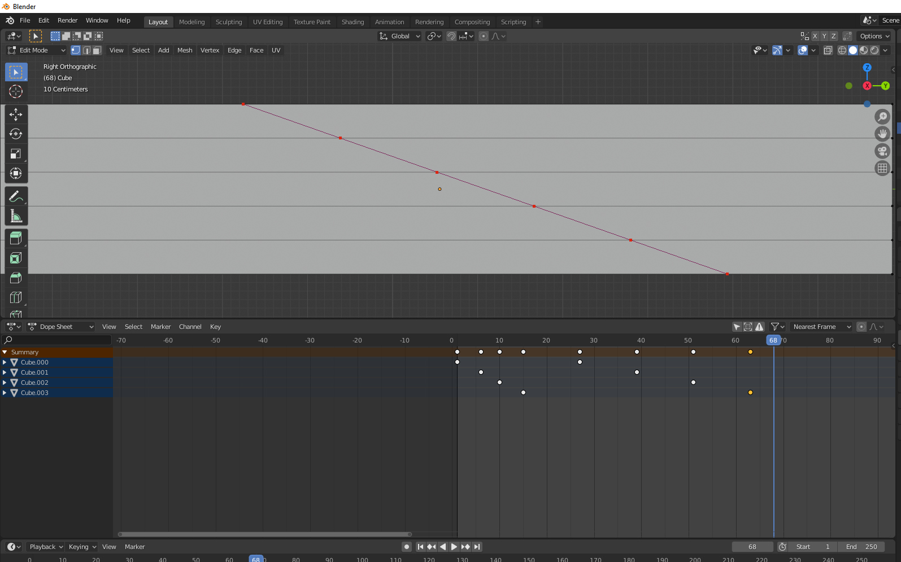Play the animation forward
Screen dimensions: 901x562
[x=454, y=547]
